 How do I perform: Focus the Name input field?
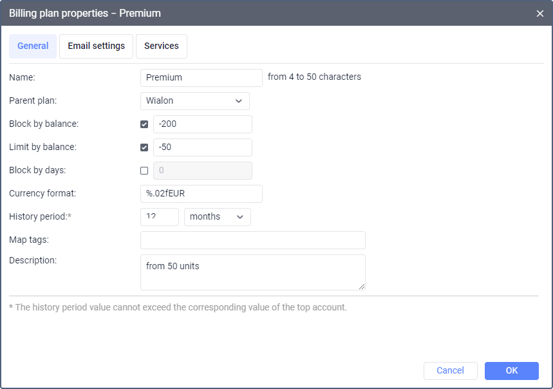tap(201, 78)
